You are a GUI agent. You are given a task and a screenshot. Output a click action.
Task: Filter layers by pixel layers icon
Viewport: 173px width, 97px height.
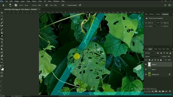pyautogui.click(x=158, y=53)
